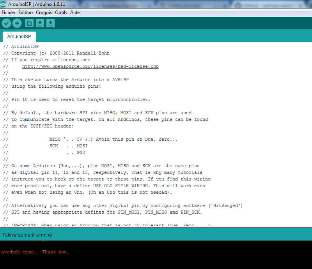Open the Aide menu

(x=75, y=12)
